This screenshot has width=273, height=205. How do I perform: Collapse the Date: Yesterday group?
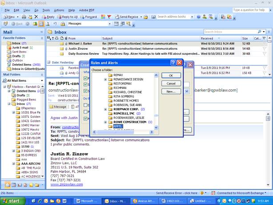(x=49, y=62)
